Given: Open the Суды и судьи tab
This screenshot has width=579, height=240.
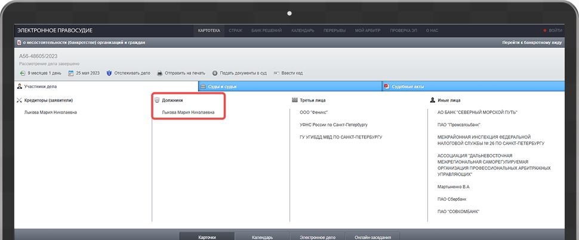Looking at the screenshot, I should 221,87.
